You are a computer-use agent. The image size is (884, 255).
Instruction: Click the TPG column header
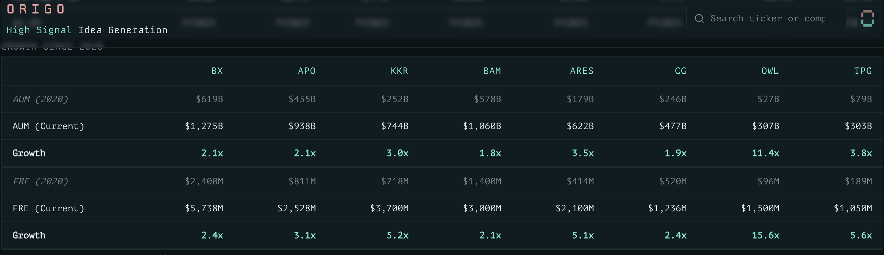click(863, 71)
